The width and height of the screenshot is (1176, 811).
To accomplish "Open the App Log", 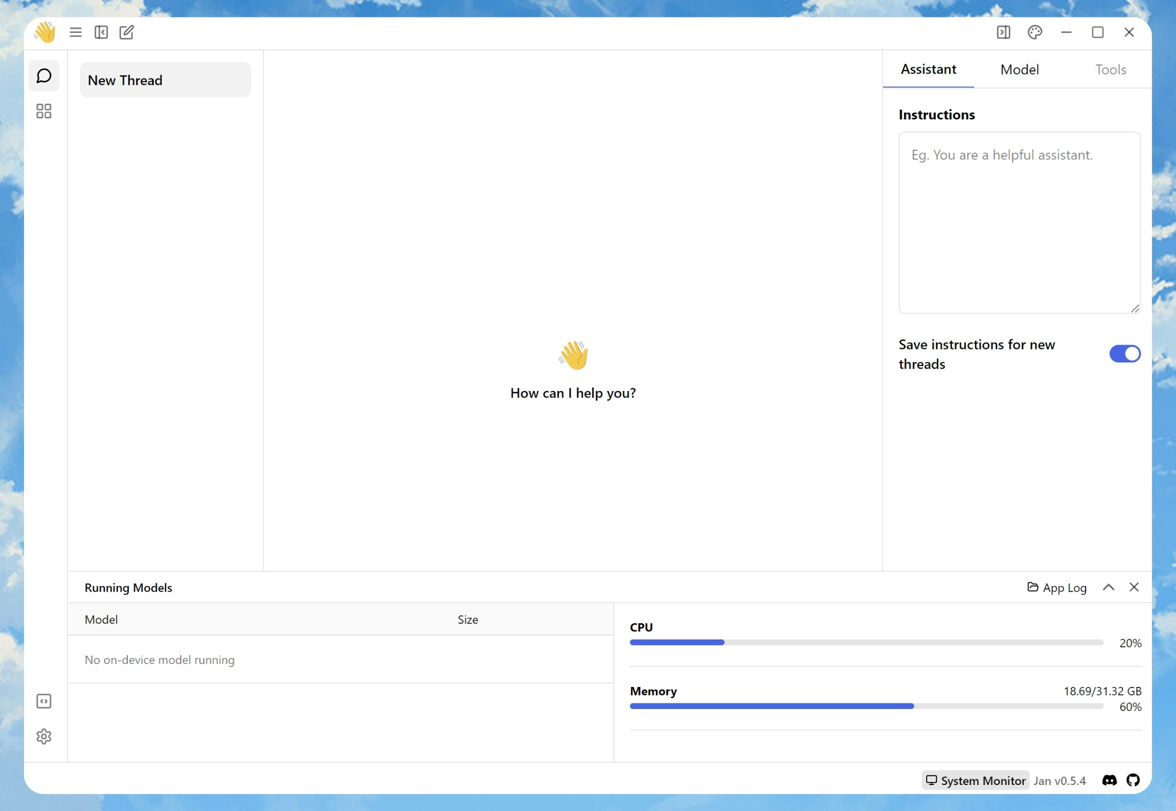I will tap(1056, 587).
